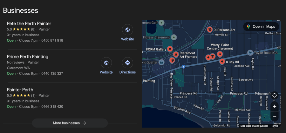Click the Website label under Pete's globe
This screenshot has width=286, height=133.
pyautogui.click(x=127, y=39)
